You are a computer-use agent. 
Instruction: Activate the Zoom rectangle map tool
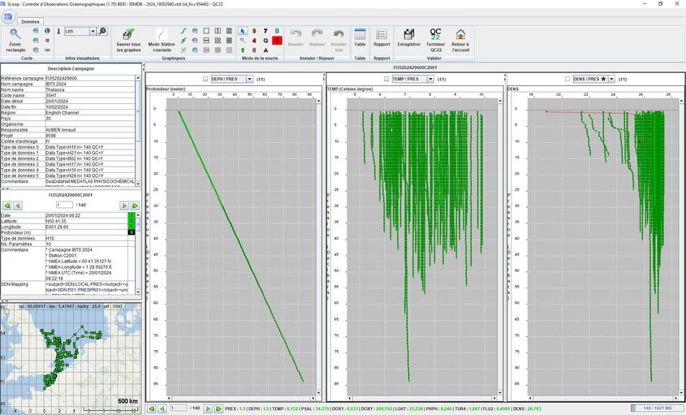[15, 41]
